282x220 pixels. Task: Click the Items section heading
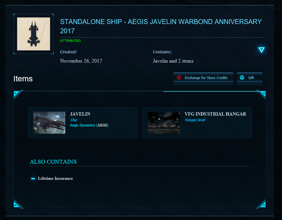(x=23, y=79)
